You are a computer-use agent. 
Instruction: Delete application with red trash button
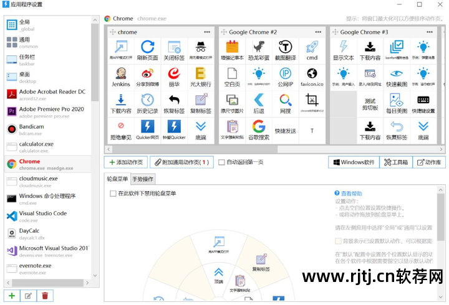pyautogui.click(x=45, y=296)
